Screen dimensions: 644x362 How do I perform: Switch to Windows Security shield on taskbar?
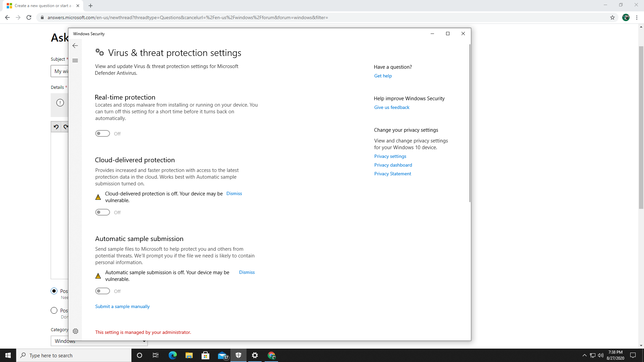[x=238, y=355]
